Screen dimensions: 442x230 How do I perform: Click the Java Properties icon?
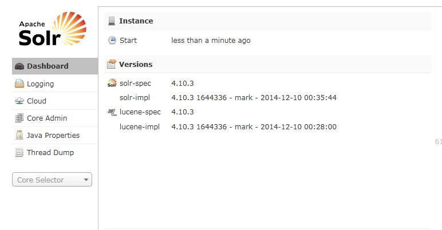(19, 136)
